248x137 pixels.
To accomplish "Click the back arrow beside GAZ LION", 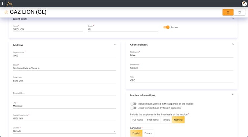I will pos(6,12).
